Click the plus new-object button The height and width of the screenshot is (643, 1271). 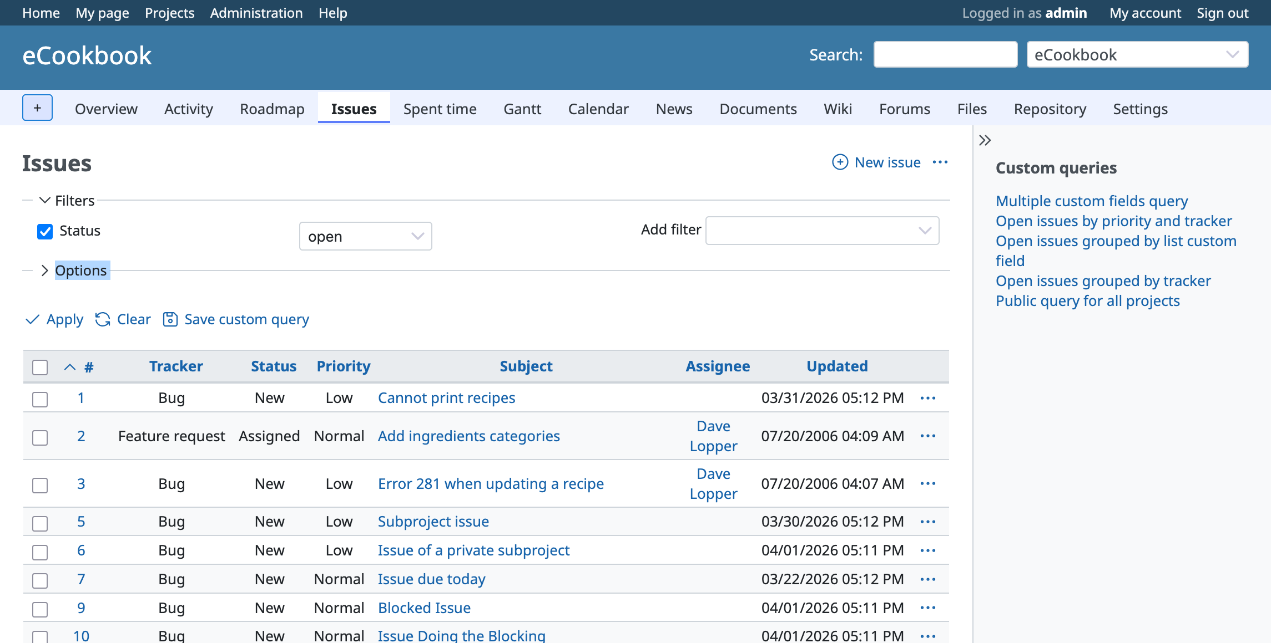click(37, 108)
